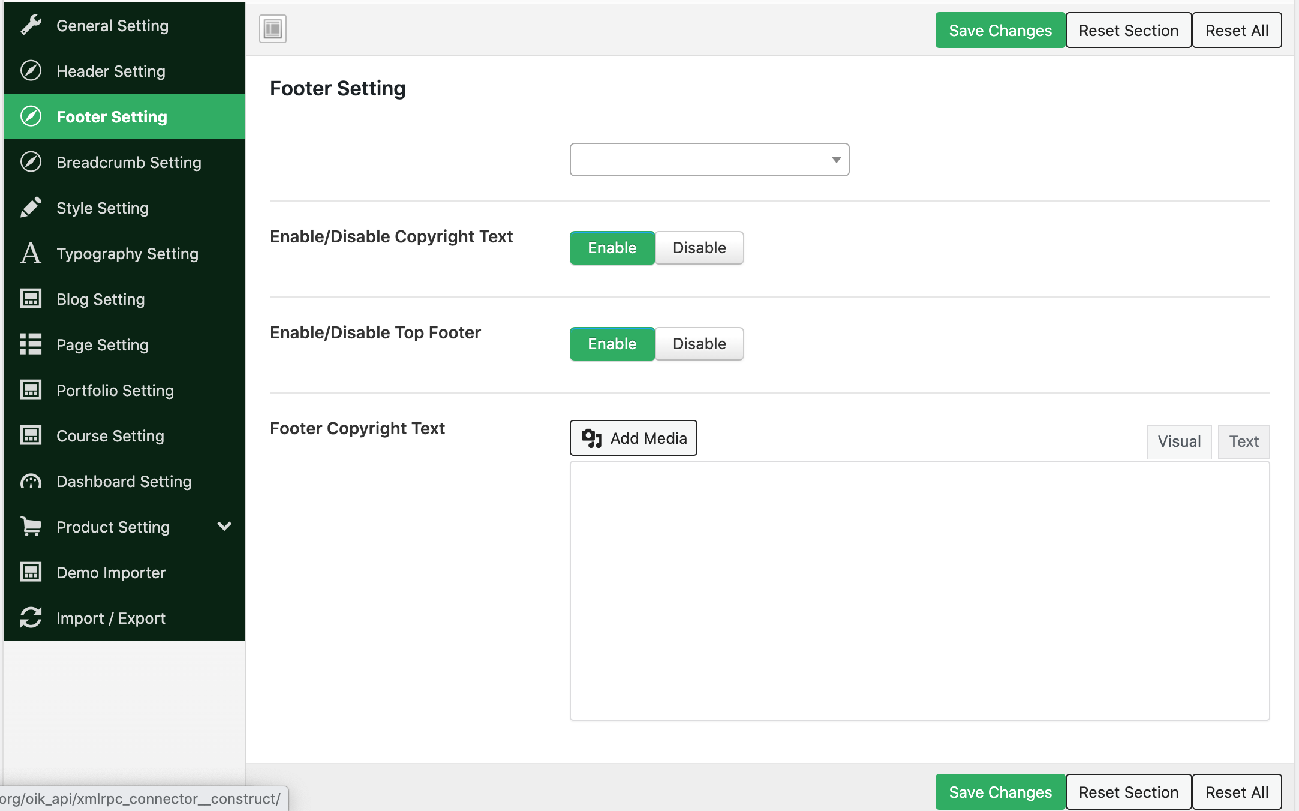The width and height of the screenshot is (1299, 811).
Task: Click the letter A icon beside Typography Setting
Action: pos(31,253)
